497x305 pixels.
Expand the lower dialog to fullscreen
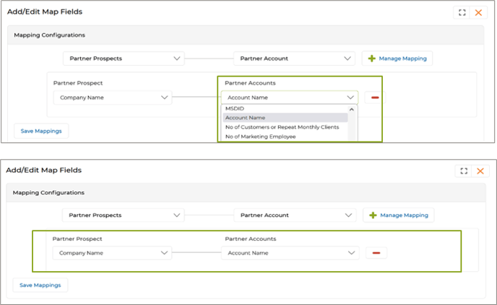pyautogui.click(x=462, y=171)
